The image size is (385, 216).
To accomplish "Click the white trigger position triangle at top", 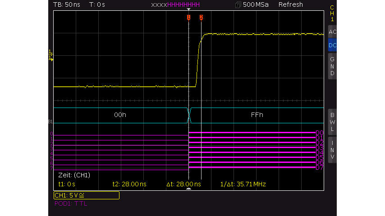I will tap(189, 9).
